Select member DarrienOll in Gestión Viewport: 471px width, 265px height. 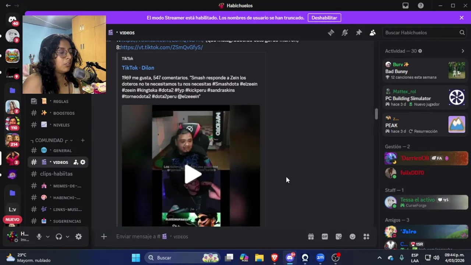click(x=426, y=158)
